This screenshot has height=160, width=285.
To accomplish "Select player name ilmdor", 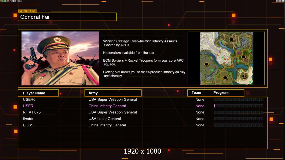I will 28,119.
